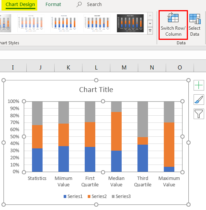Viewport: 206px width, 210px height.
Task: Select the orange segment of Maximum Value bar
Action: pyautogui.click(x=169, y=145)
